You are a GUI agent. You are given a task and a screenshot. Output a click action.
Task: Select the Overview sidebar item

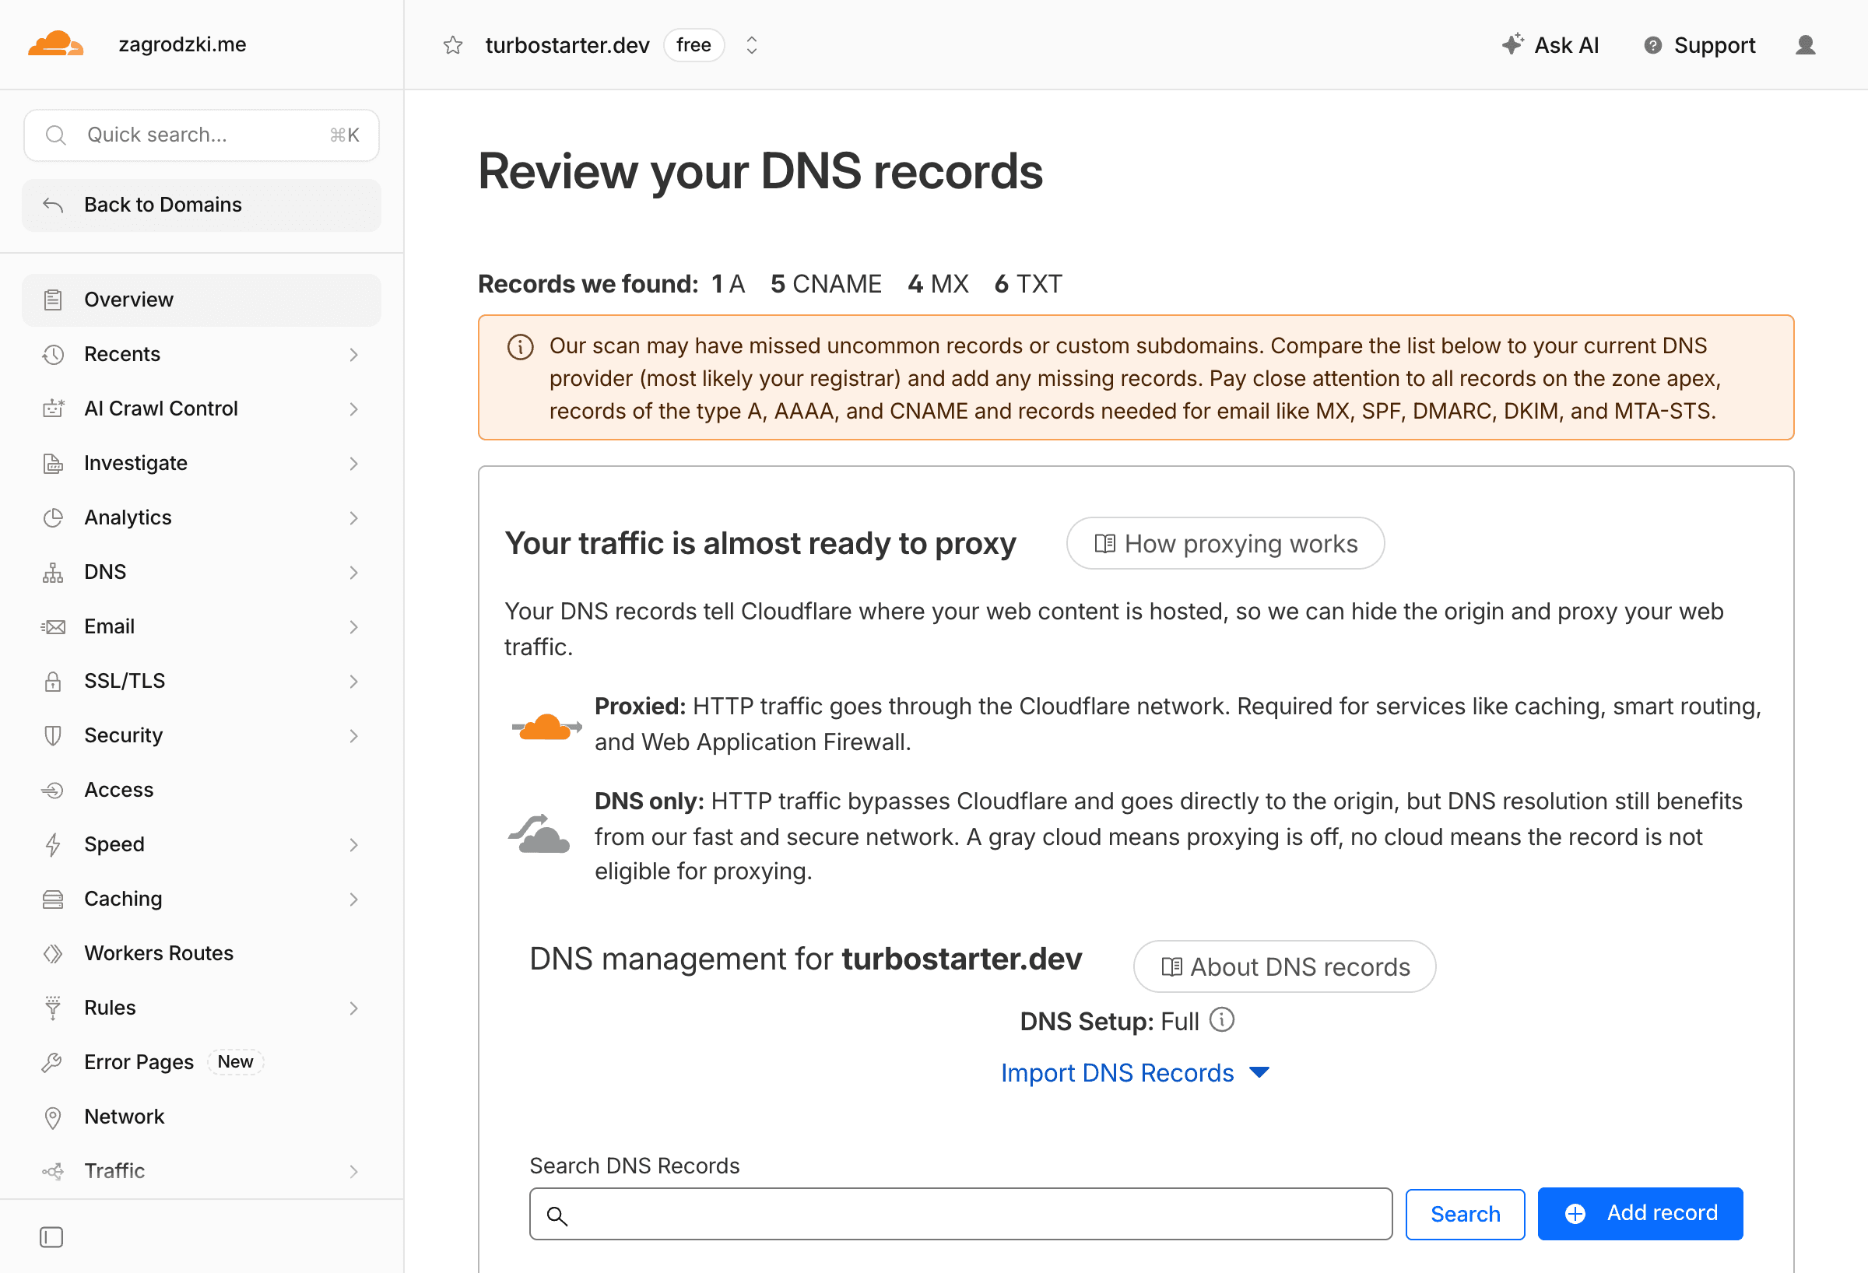coord(202,300)
